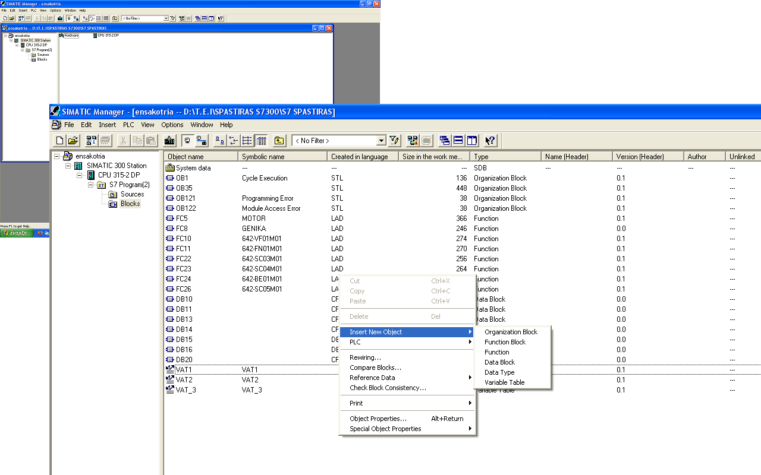761x475 pixels.
Task: Click the context Help arrow-question icon
Action: click(490, 141)
